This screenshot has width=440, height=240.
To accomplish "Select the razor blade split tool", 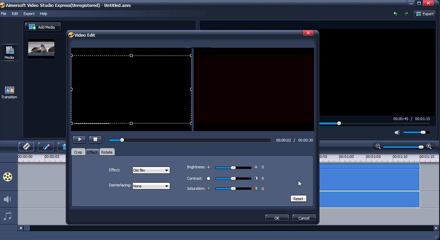I will point(26,147).
